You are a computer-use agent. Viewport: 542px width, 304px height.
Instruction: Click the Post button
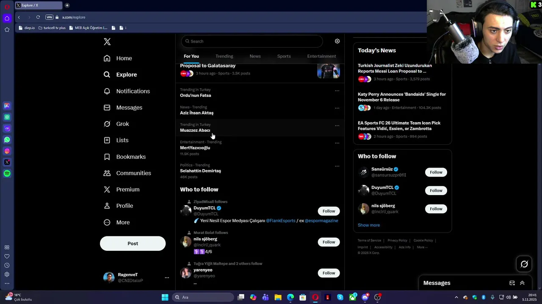click(133, 244)
